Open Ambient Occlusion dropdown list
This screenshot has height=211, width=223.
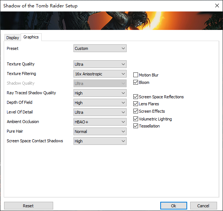point(100,122)
